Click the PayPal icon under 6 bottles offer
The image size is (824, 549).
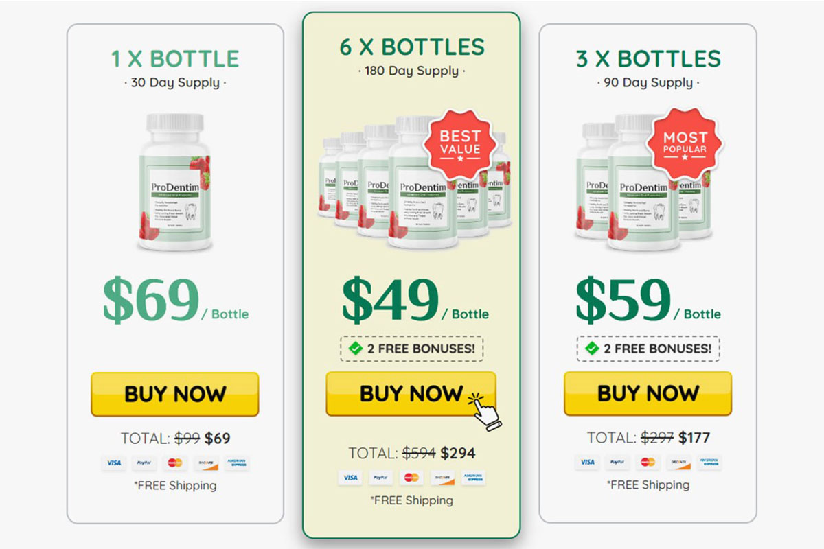point(380,478)
